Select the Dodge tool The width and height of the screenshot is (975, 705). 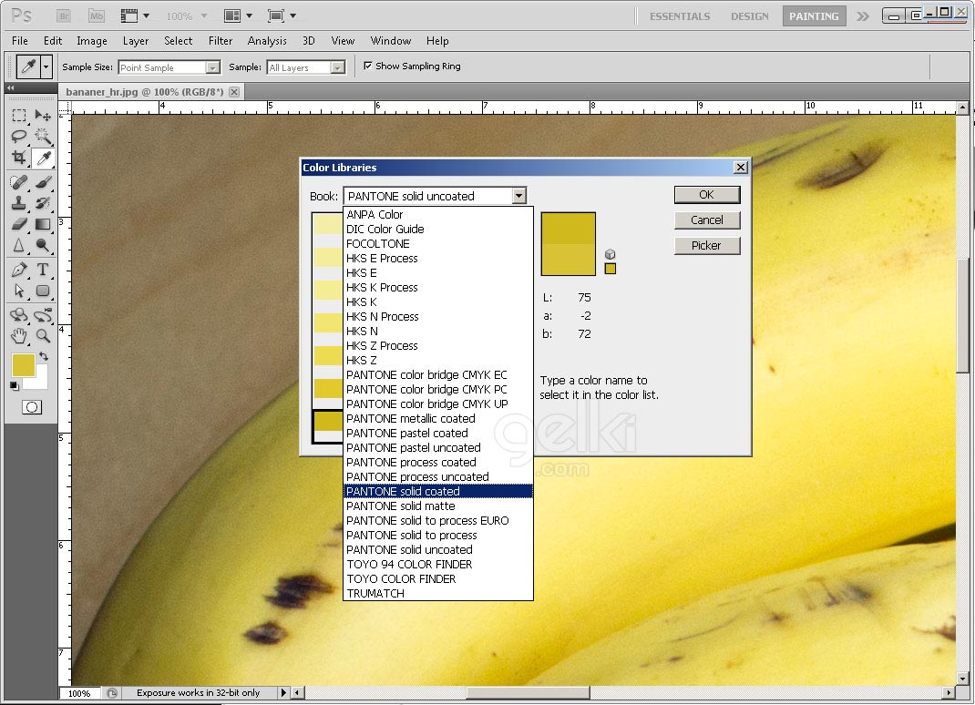(x=43, y=245)
